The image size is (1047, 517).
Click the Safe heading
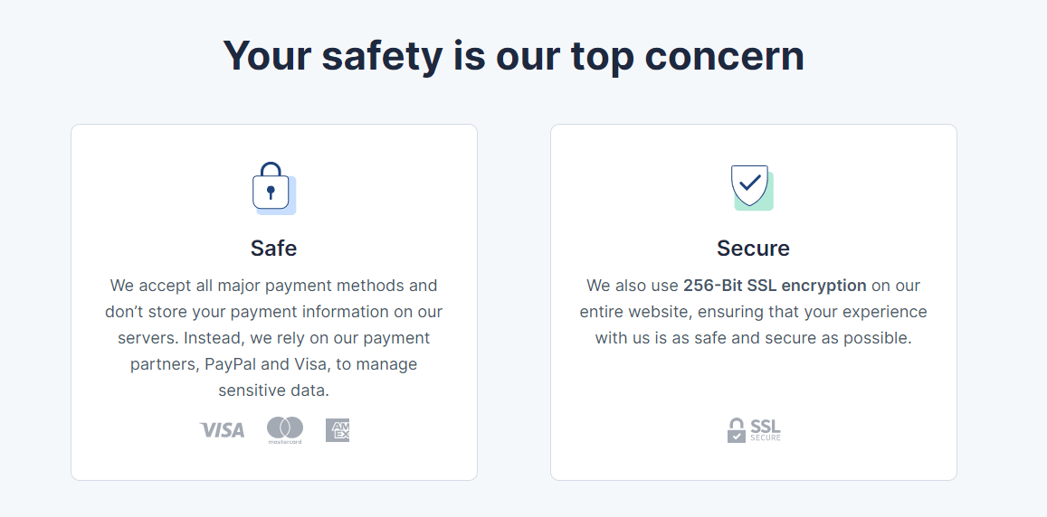274,249
